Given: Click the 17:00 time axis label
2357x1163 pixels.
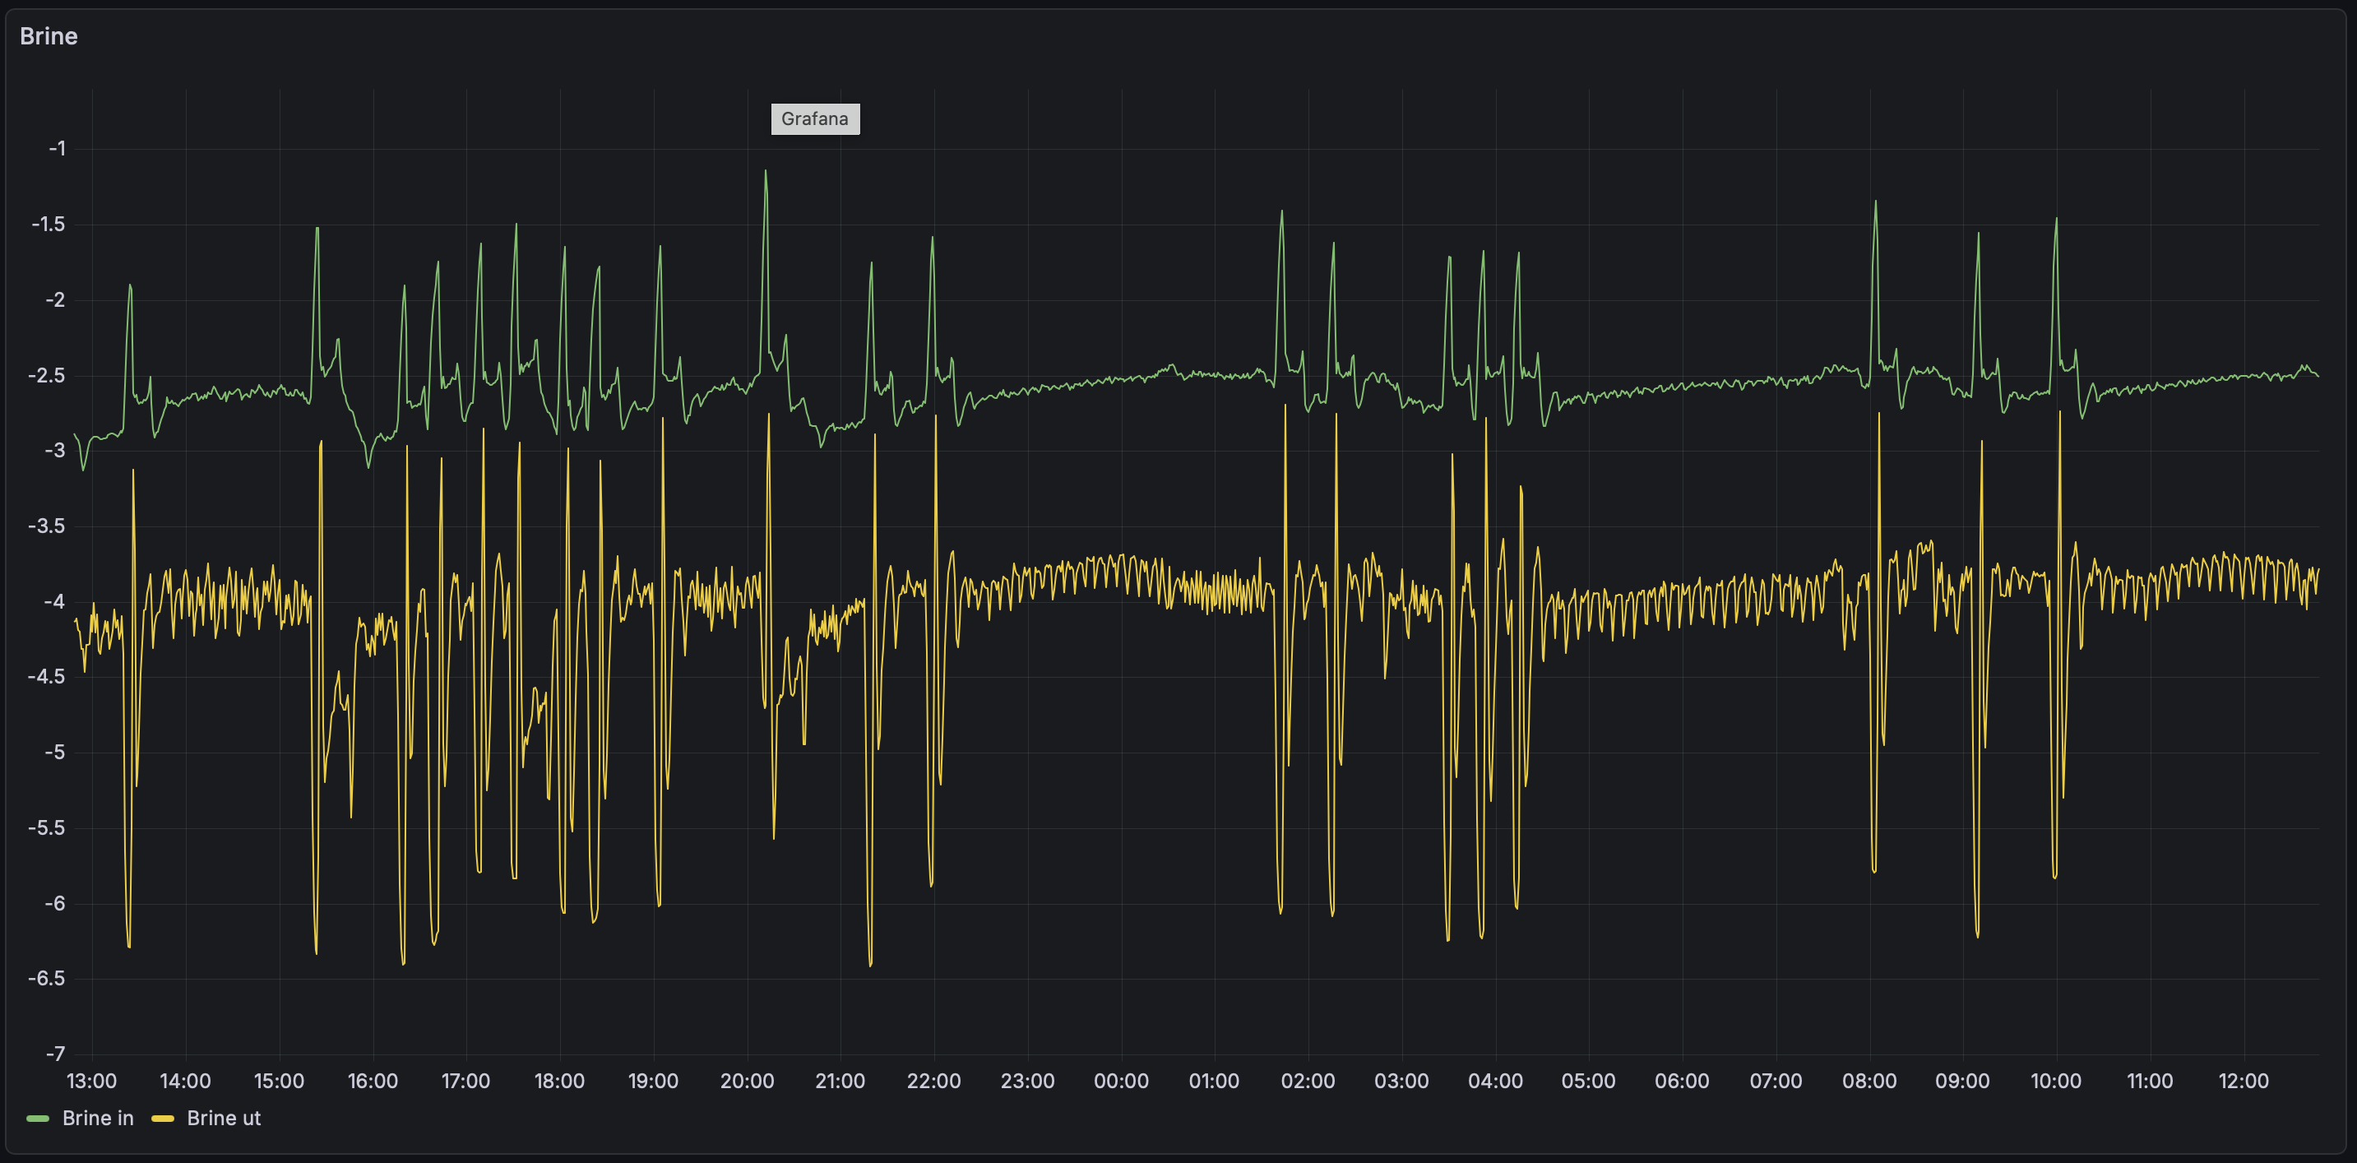Looking at the screenshot, I should click(465, 1081).
